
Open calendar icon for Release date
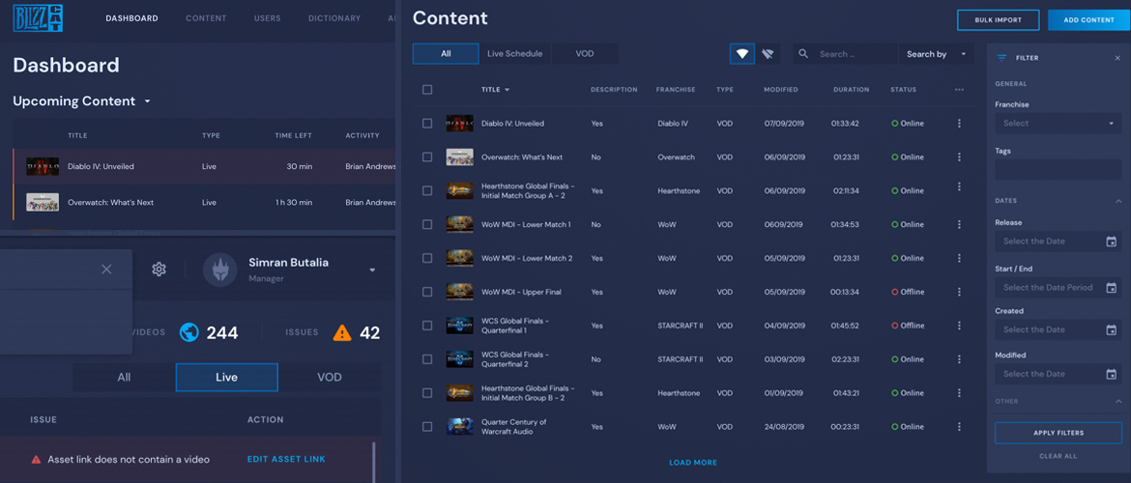[x=1111, y=241]
